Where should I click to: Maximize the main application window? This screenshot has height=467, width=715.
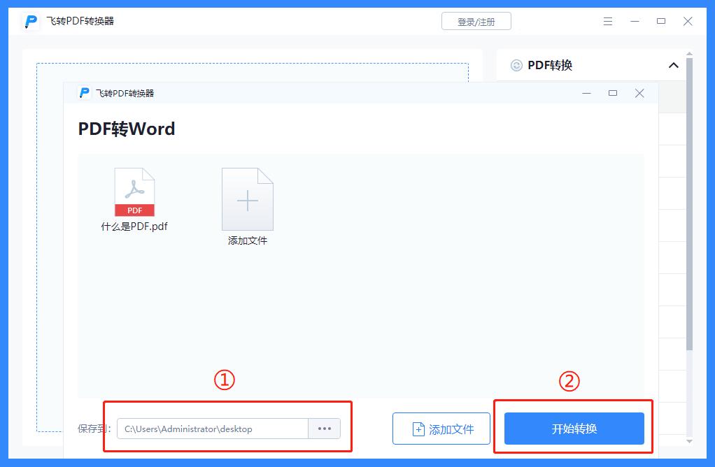click(660, 21)
